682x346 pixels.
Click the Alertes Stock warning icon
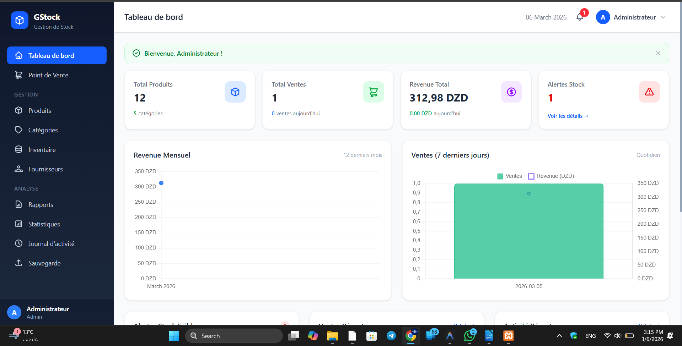click(649, 92)
